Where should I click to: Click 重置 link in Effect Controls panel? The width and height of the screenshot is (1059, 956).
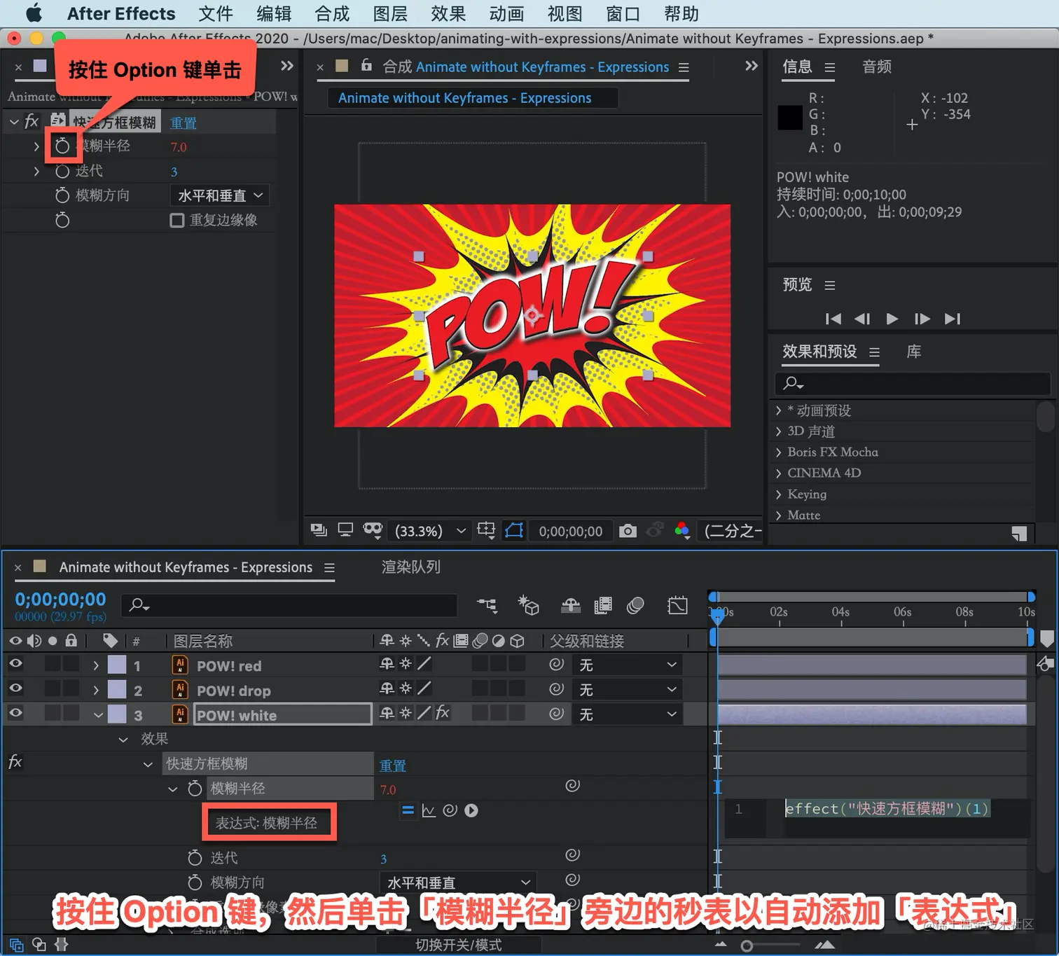(184, 123)
